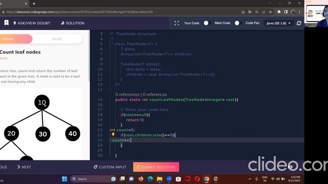Screen dimensions: 328x184
Task: Click the zoom magnifier icon in address bar
Action: coord(257,12)
